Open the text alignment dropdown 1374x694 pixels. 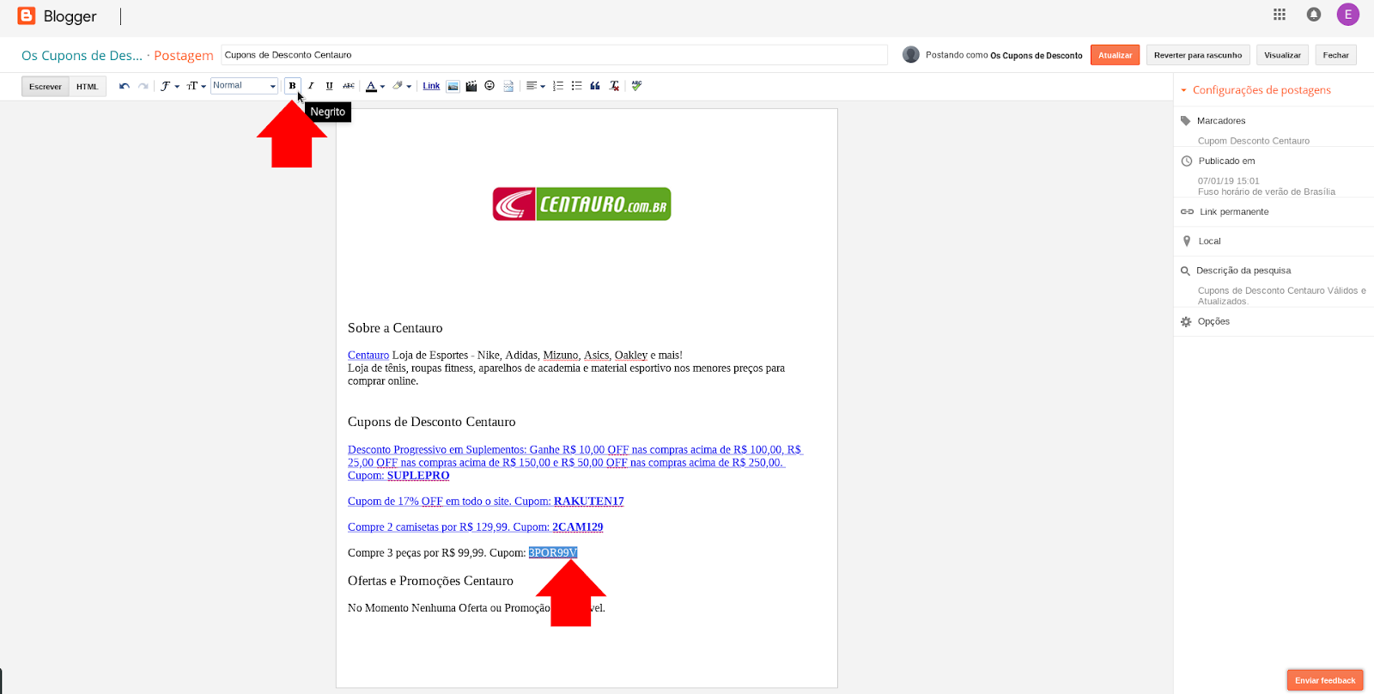[536, 86]
